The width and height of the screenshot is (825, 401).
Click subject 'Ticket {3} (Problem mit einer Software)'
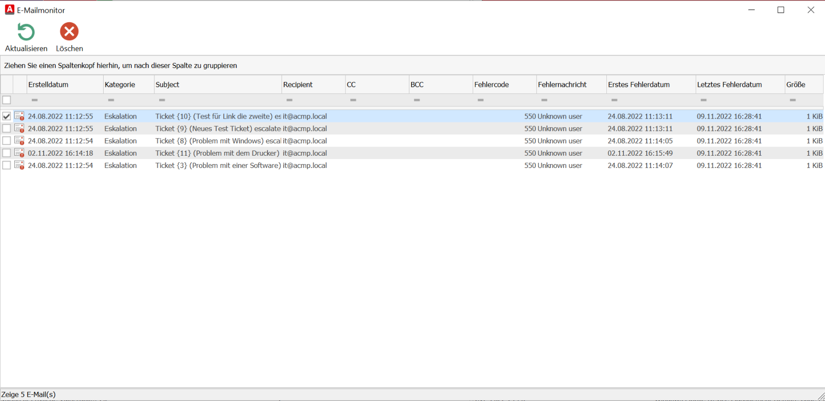218,166
